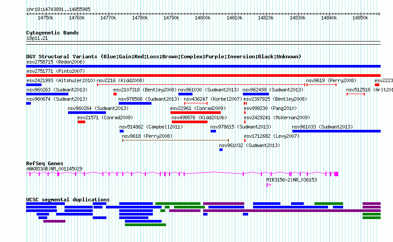Click the esv2751771 (Pinto2007) red loss bar

[203, 76]
